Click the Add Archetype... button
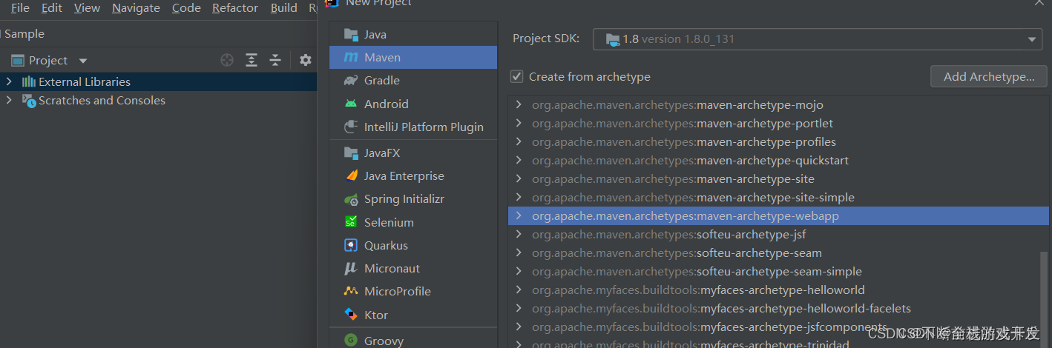Image resolution: width=1052 pixels, height=348 pixels. pos(989,76)
